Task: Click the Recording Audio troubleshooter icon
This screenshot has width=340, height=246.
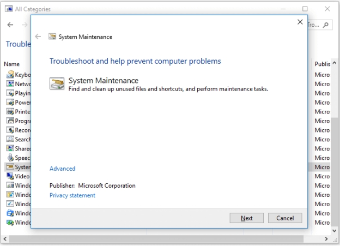Action: click(x=10, y=130)
